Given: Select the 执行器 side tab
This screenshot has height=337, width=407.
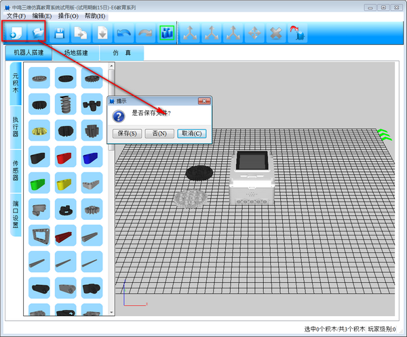Looking at the screenshot, I should click(15, 126).
